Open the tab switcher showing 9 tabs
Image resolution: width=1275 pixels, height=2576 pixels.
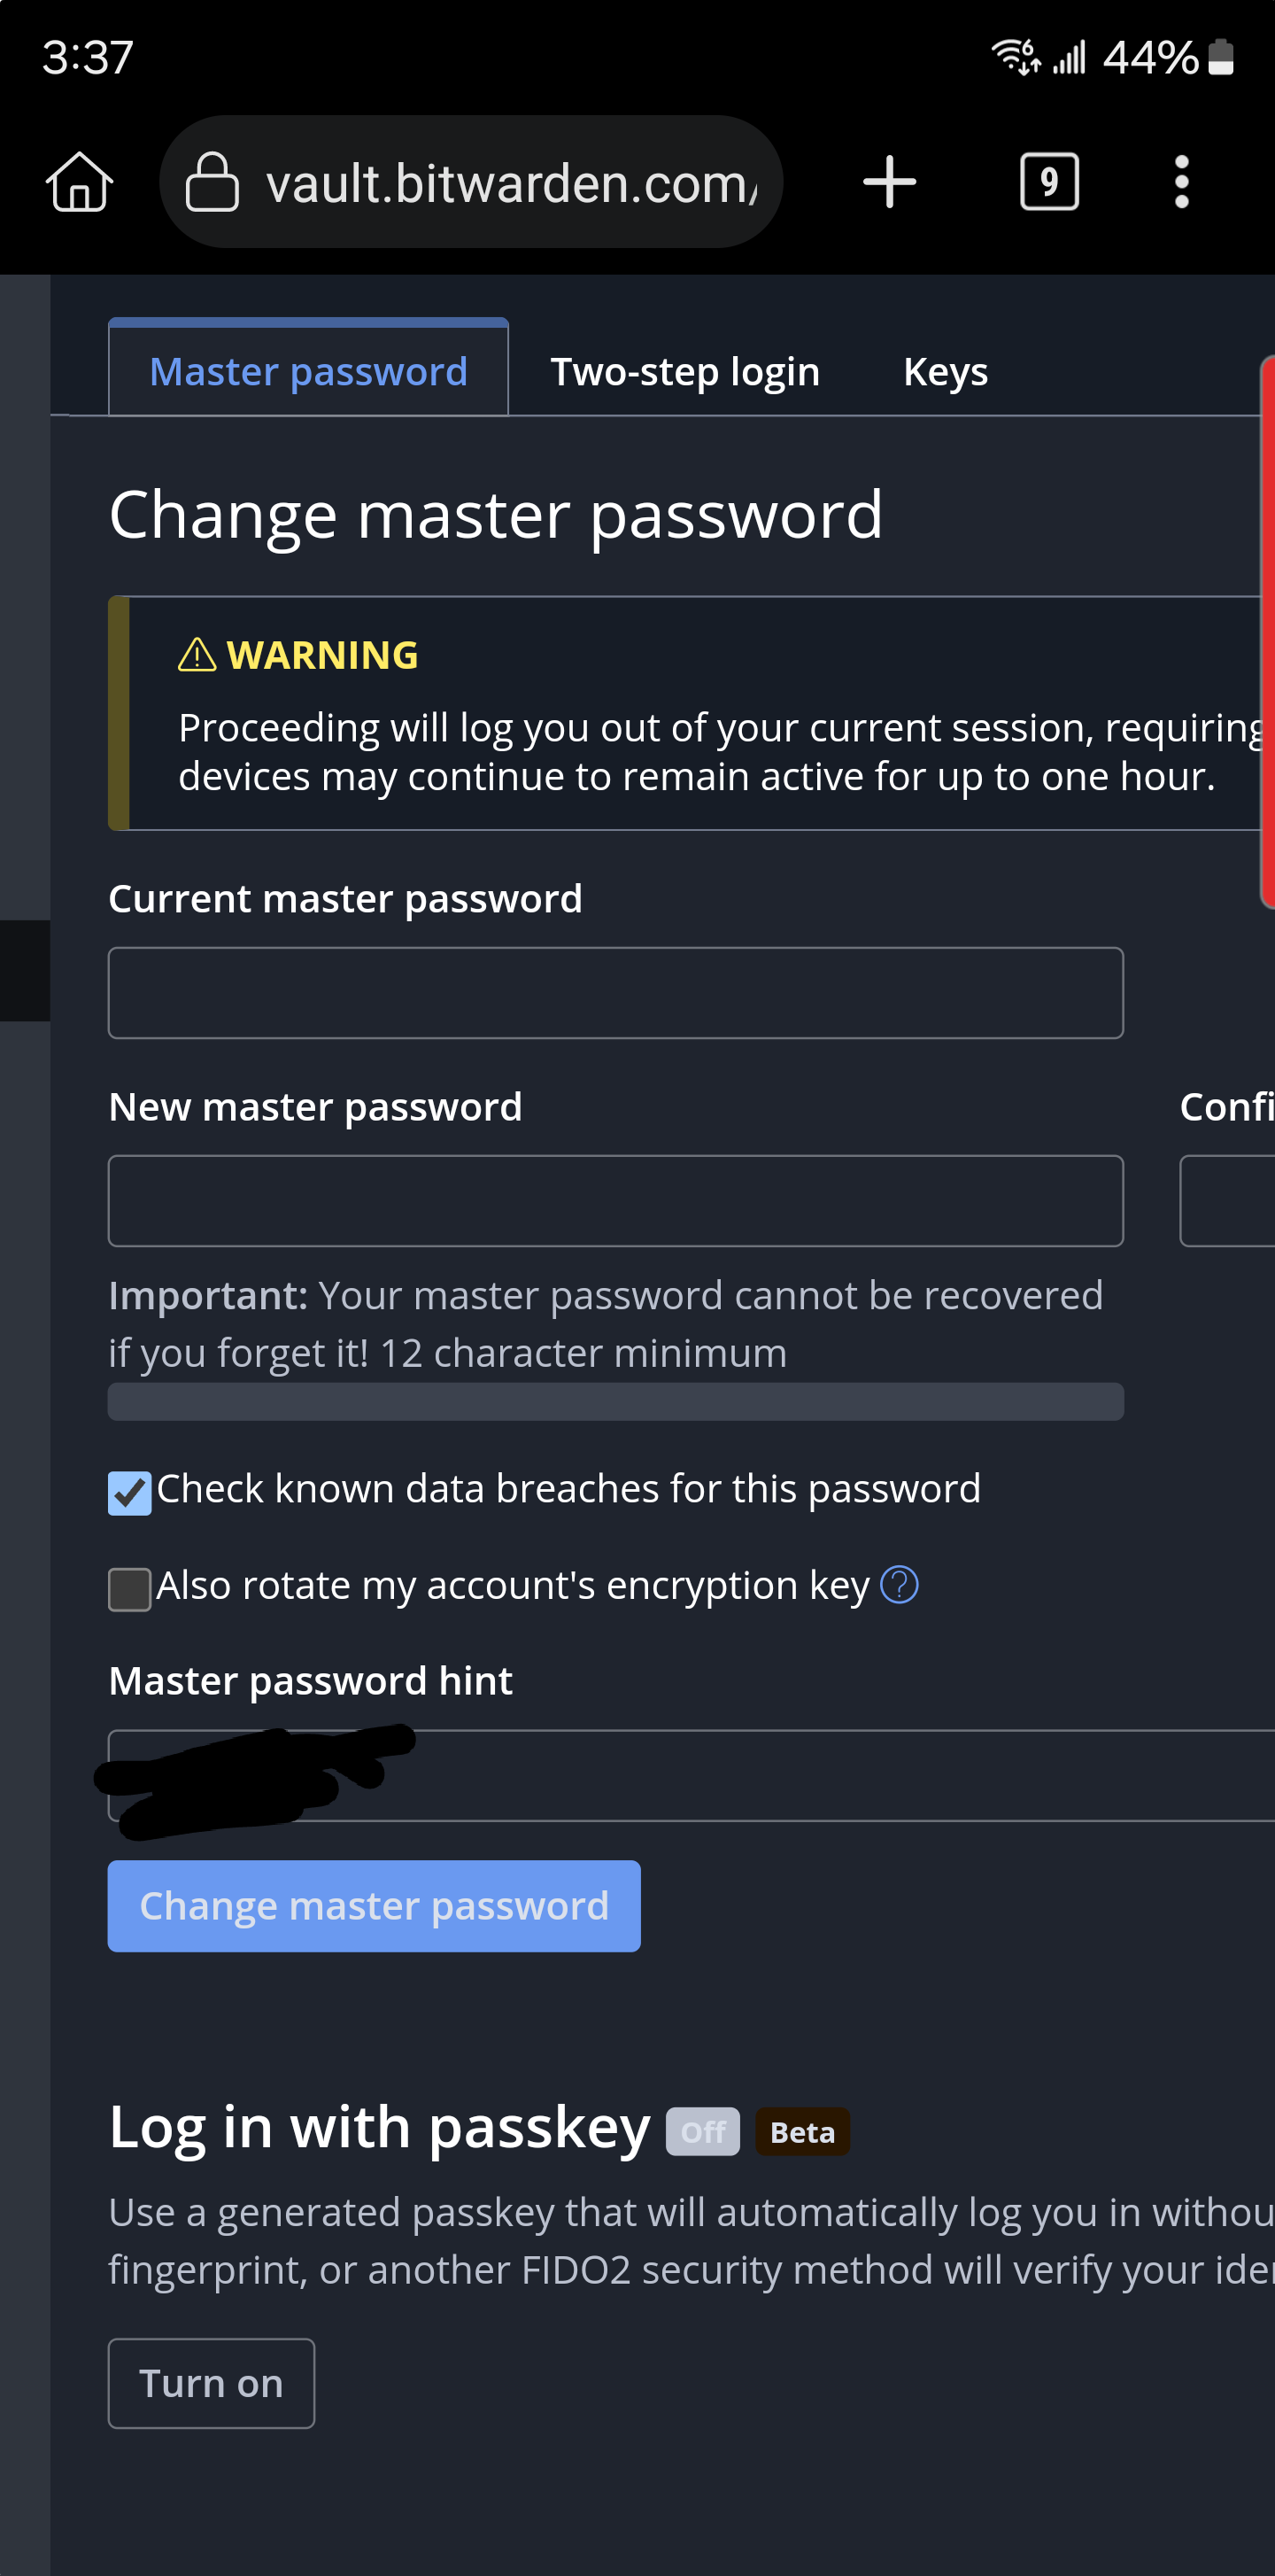tap(1049, 182)
